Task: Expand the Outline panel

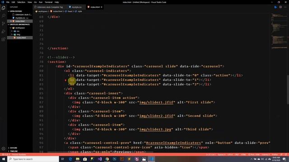Action: pos(13,148)
